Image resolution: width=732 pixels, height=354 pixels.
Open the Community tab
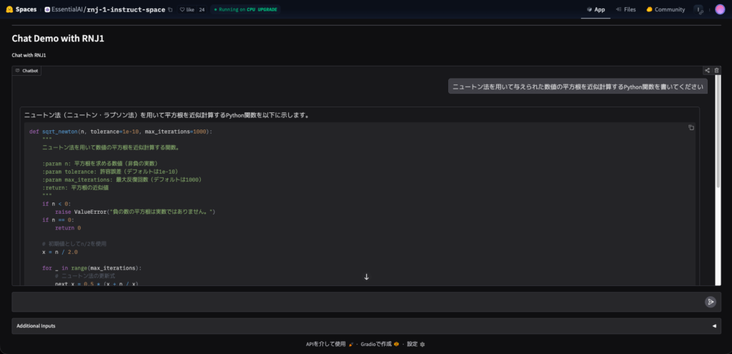click(665, 10)
